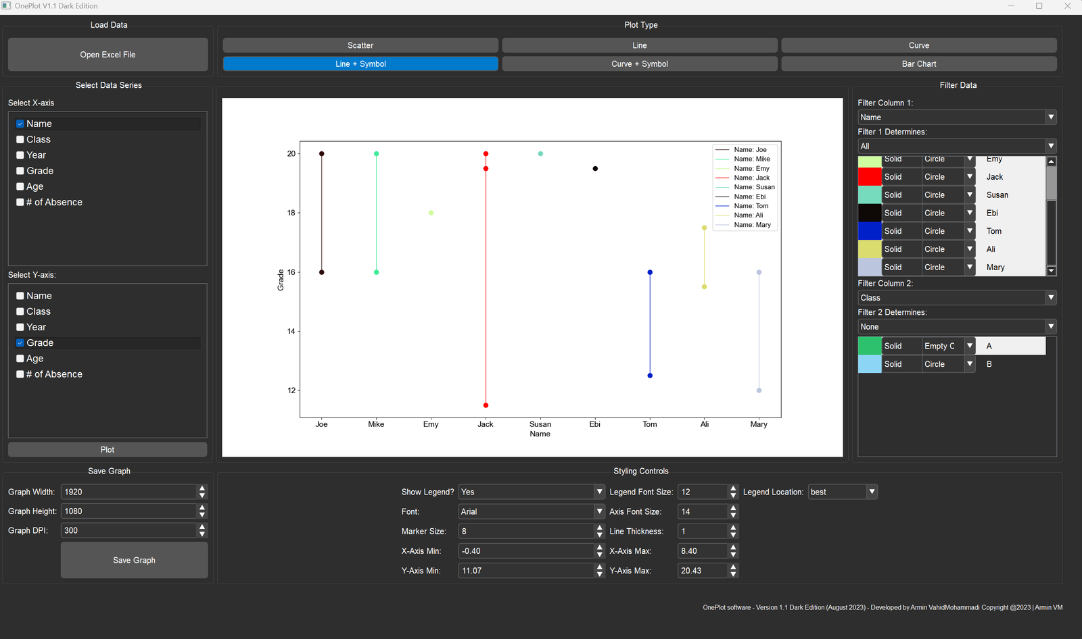Click the Open Excel File button

(108, 55)
